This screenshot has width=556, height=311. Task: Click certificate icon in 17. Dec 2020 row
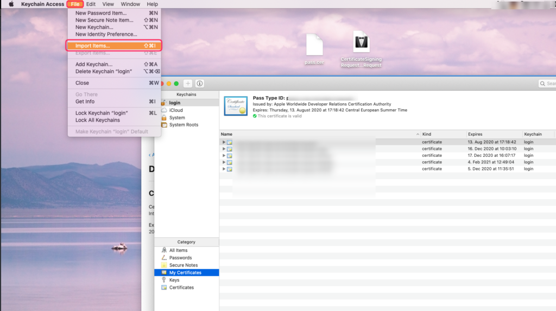coord(230,156)
